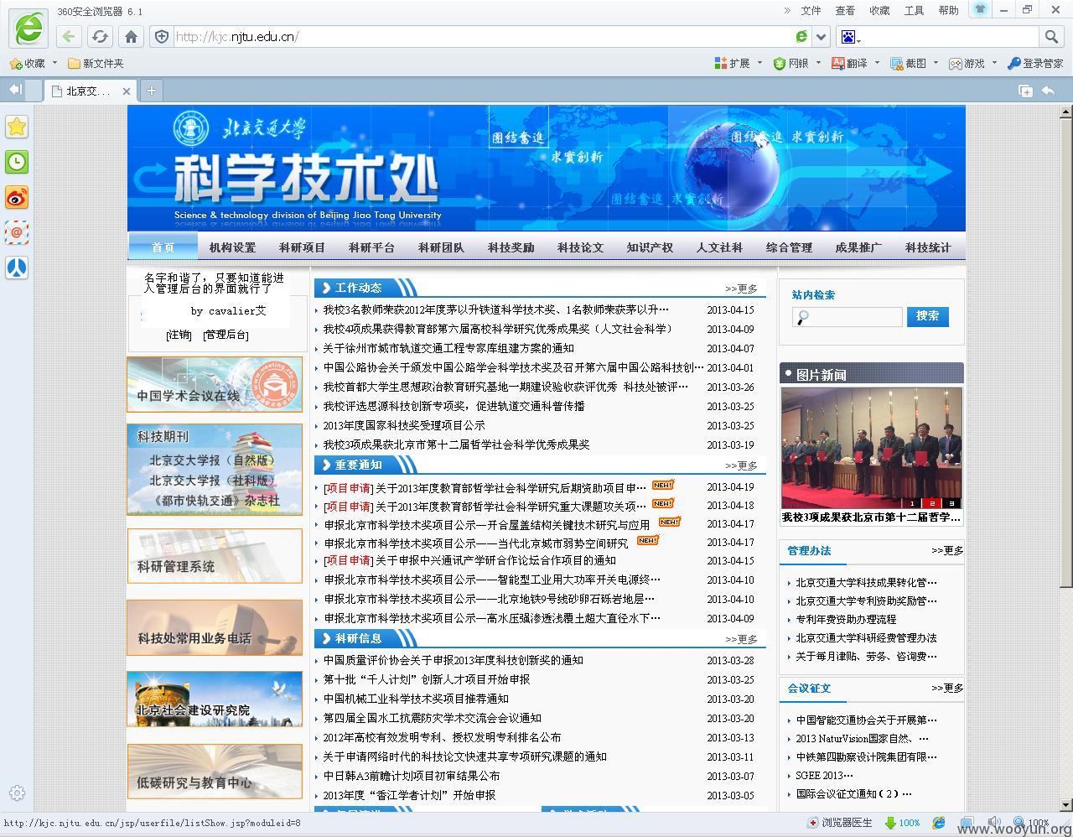The height and width of the screenshot is (837, 1073).
Task: Click the page vertical scrollbar down arrow
Action: (x=1065, y=804)
